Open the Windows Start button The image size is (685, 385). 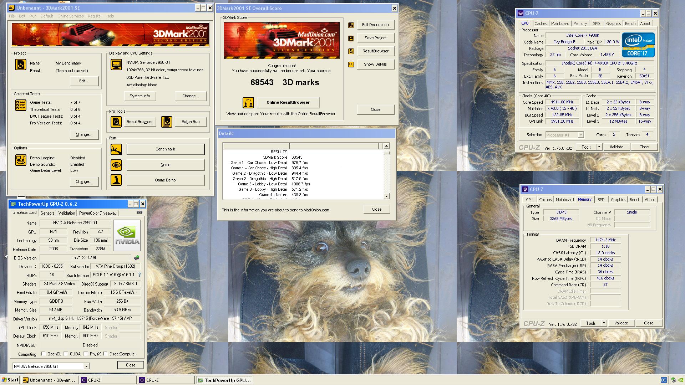tap(10, 380)
